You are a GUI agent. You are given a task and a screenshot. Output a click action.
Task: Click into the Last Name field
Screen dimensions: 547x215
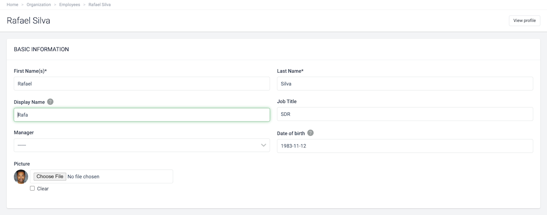click(405, 84)
